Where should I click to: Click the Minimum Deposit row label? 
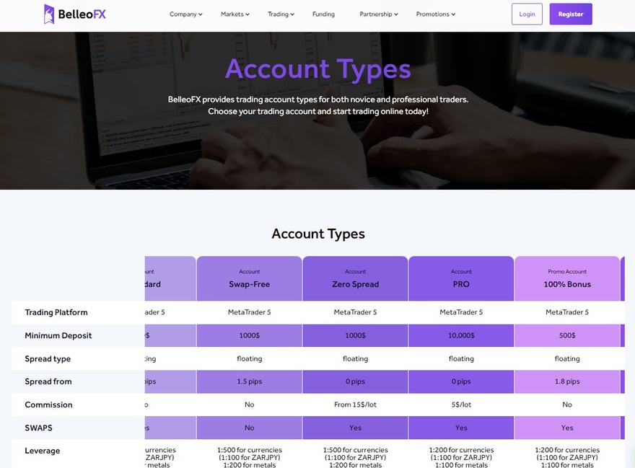point(58,335)
